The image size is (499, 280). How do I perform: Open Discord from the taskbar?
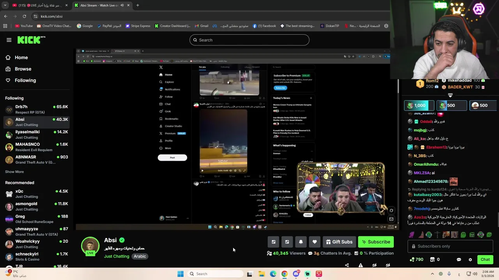tap(296, 274)
